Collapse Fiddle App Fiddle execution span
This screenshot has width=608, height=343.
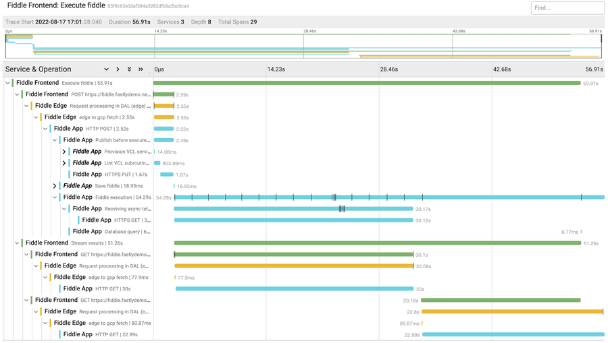(55, 197)
